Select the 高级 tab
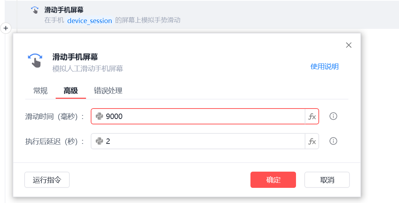399x203 pixels. coord(71,91)
